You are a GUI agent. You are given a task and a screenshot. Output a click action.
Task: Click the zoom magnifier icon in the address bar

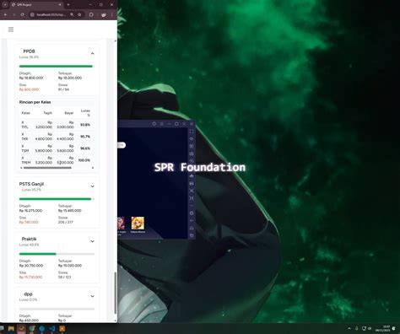[x=72, y=14]
